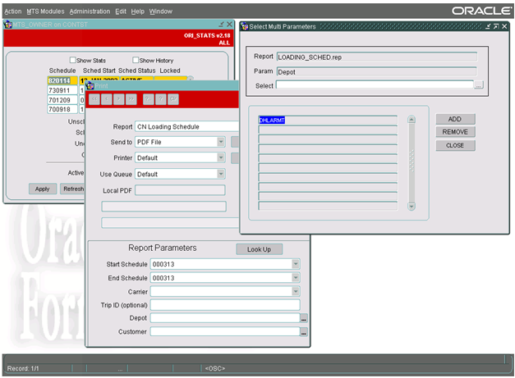Open the Action menu
Screen dimensions: 515x378
[x=13, y=11]
